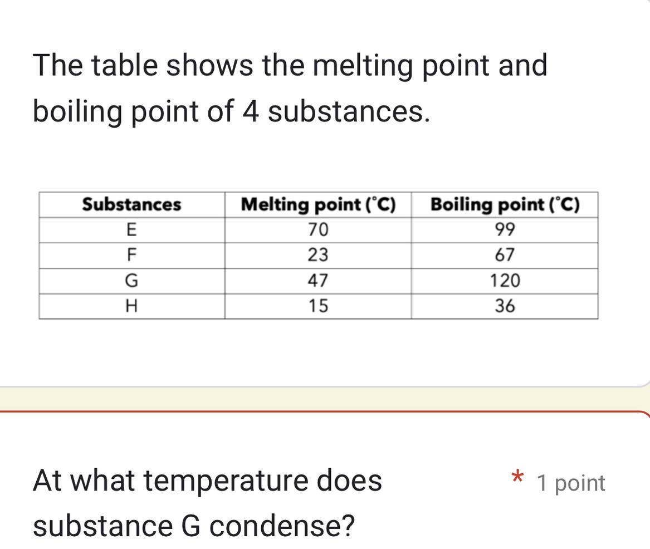The width and height of the screenshot is (650, 549).
Task: Click the Substances column header
Action: (x=132, y=204)
